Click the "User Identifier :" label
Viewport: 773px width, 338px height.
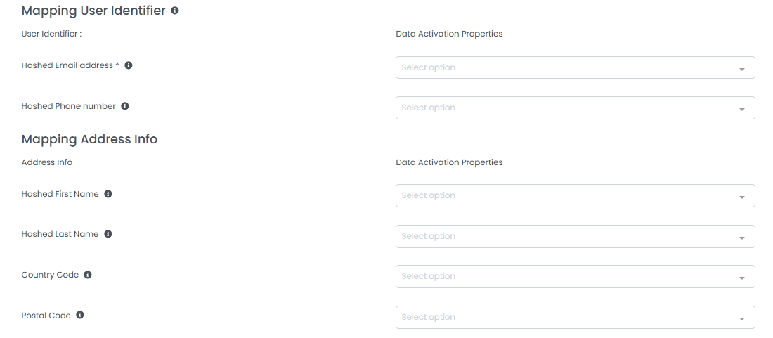[x=52, y=34]
